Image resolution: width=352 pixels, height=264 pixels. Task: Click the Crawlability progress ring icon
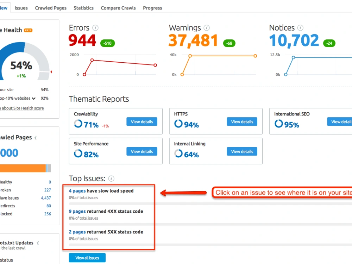click(x=78, y=124)
